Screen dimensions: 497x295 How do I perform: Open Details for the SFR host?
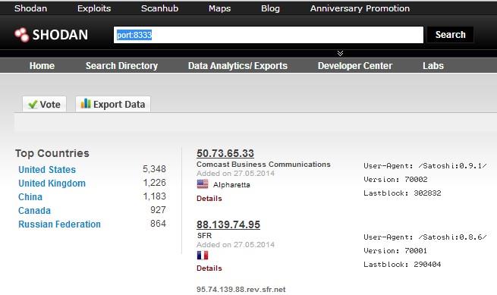coord(209,268)
